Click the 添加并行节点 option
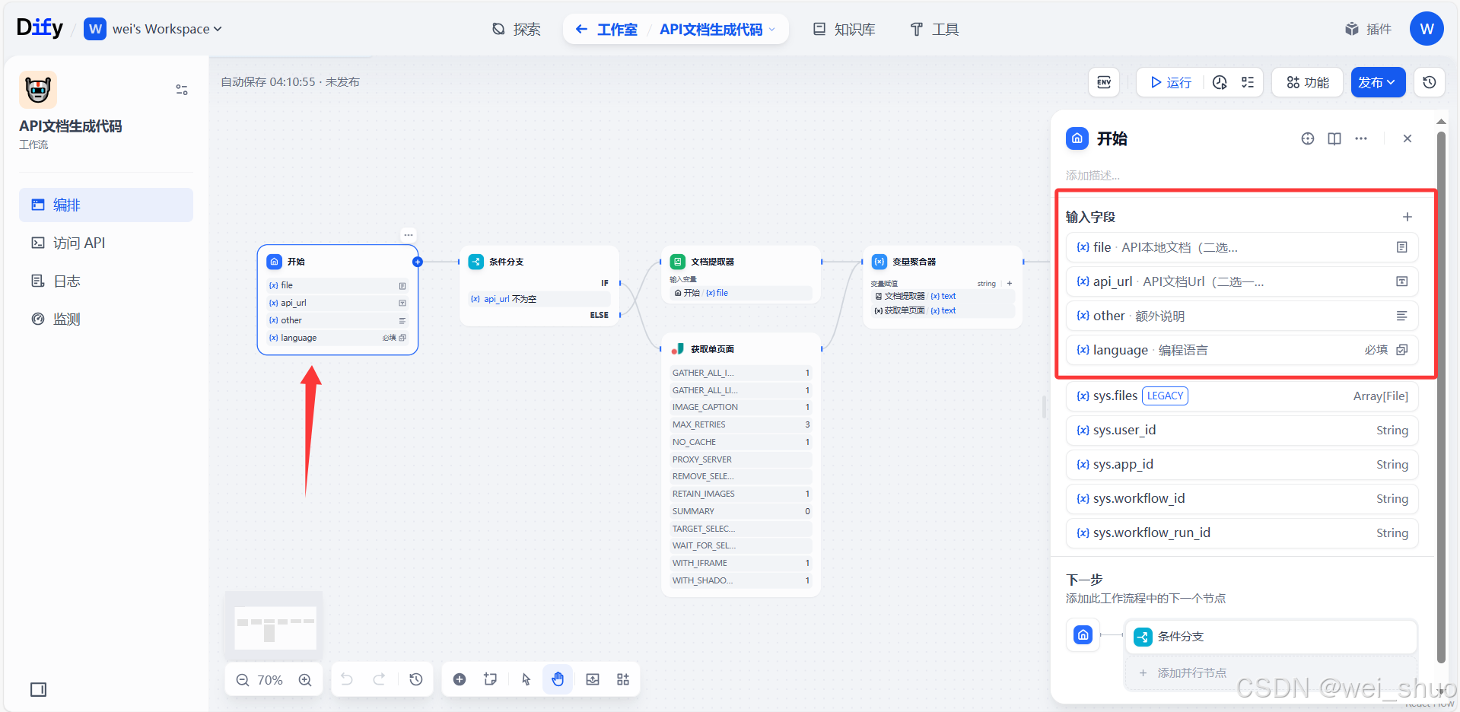The height and width of the screenshot is (712, 1460). [1193, 672]
